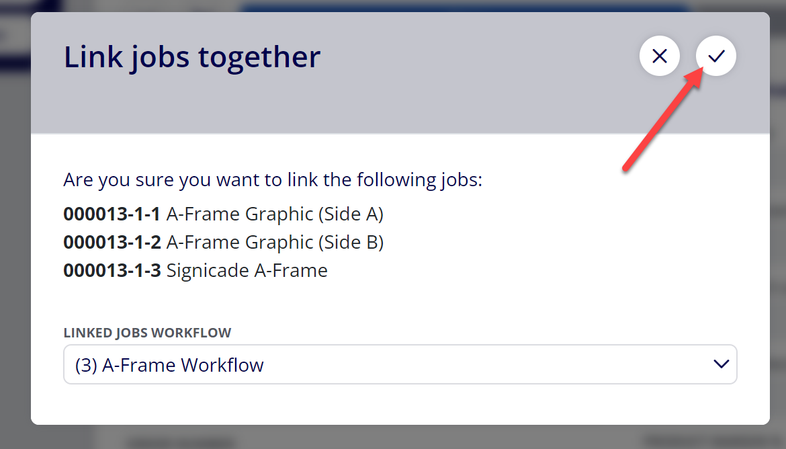This screenshot has height=449, width=786.
Task: Expand workflow list via the chevron arrow
Action: point(722,364)
